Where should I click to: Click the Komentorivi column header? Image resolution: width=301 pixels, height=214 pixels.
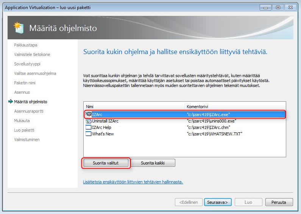[235, 107]
